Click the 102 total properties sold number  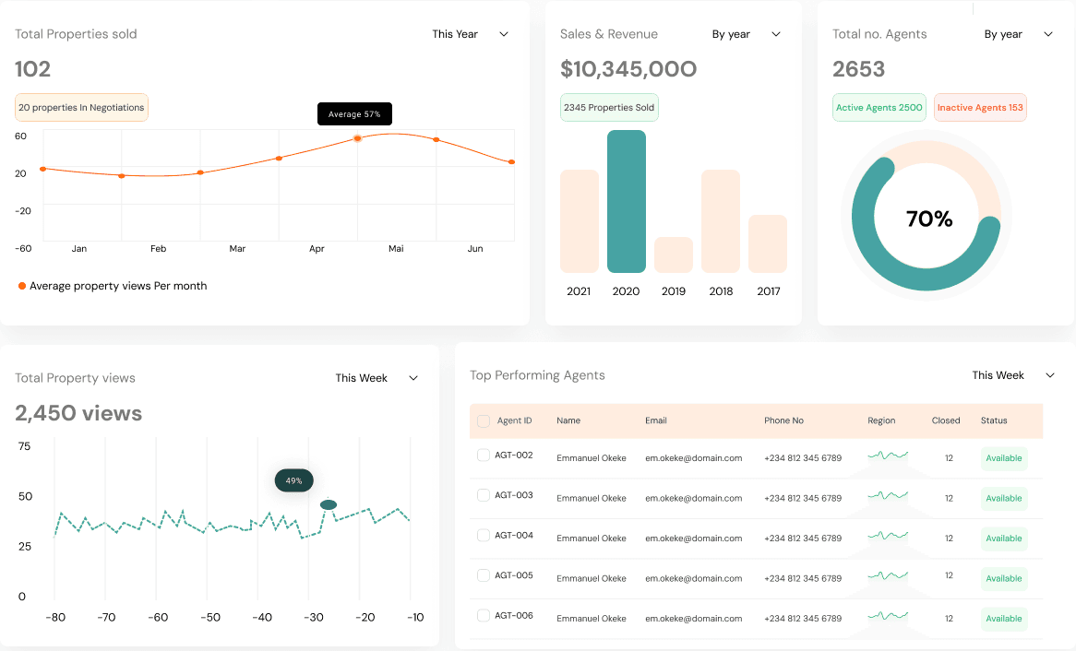click(x=33, y=69)
